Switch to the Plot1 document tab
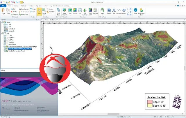Viewport: 186px width, 118px height. [x=46, y=20]
